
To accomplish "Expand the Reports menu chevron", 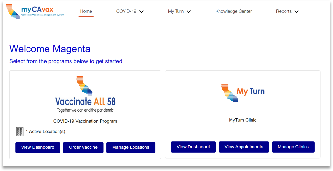I will click(296, 11).
